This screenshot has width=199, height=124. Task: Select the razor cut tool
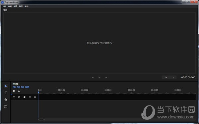[6, 100]
